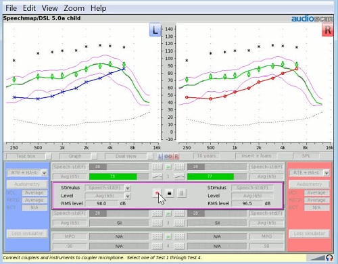This screenshot has height=264, width=338.
Task: Click the status message about connecting couplers
Action: tap(102, 258)
